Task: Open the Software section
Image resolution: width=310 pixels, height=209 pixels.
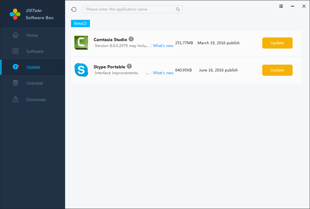Action: [x=33, y=51]
